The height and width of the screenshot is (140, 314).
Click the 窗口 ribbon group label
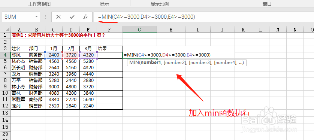[267, 4]
